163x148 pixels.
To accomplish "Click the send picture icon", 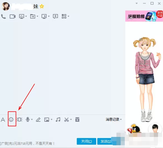I will [x=47, y=120].
